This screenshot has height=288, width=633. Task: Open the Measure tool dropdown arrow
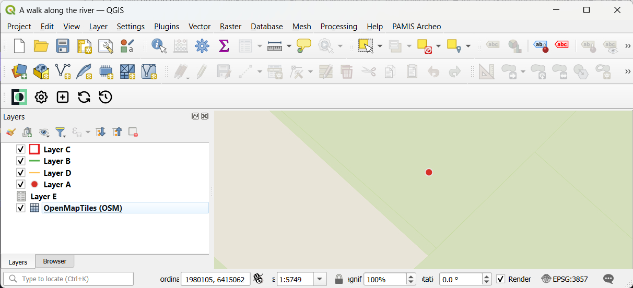coord(289,46)
